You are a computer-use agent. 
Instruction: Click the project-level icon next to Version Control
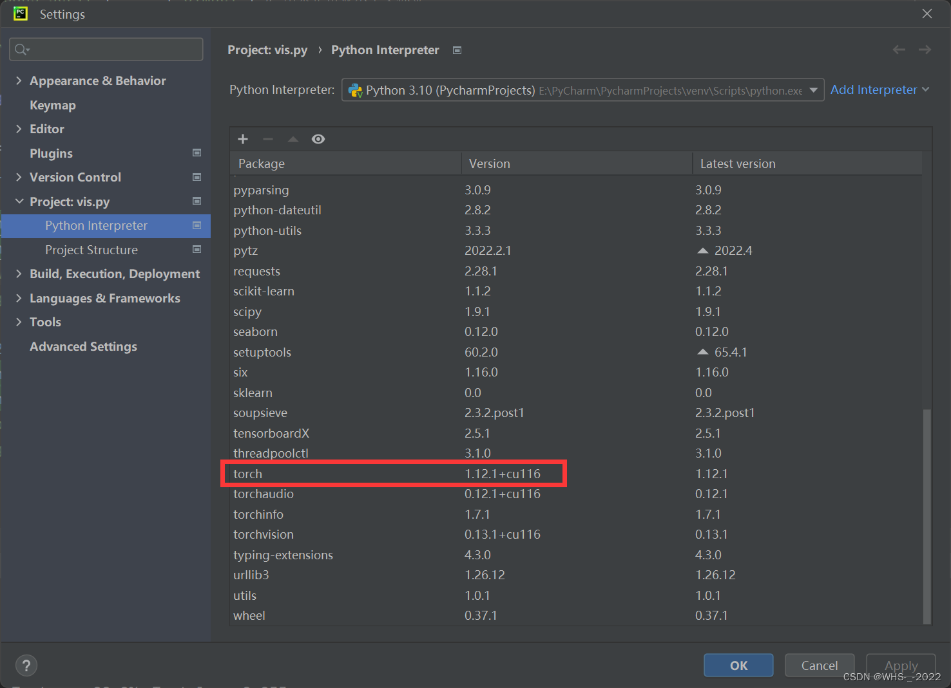point(197,177)
